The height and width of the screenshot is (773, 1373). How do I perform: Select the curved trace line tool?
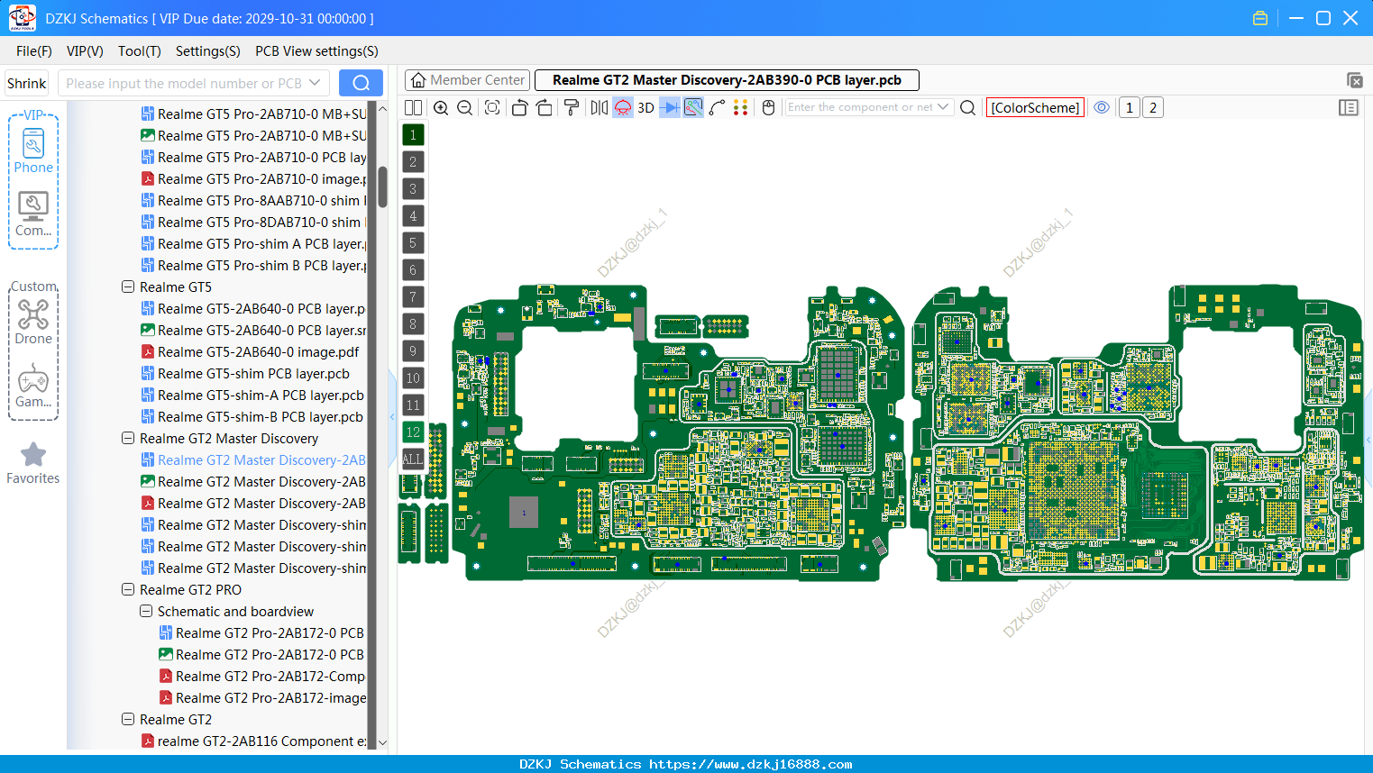[x=718, y=107]
